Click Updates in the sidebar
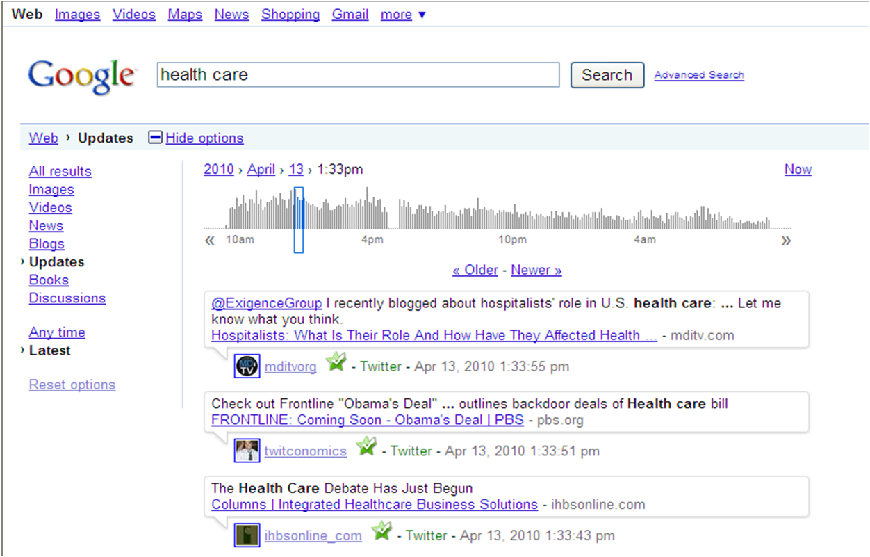Image resolution: width=870 pixels, height=557 pixels. click(x=56, y=261)
